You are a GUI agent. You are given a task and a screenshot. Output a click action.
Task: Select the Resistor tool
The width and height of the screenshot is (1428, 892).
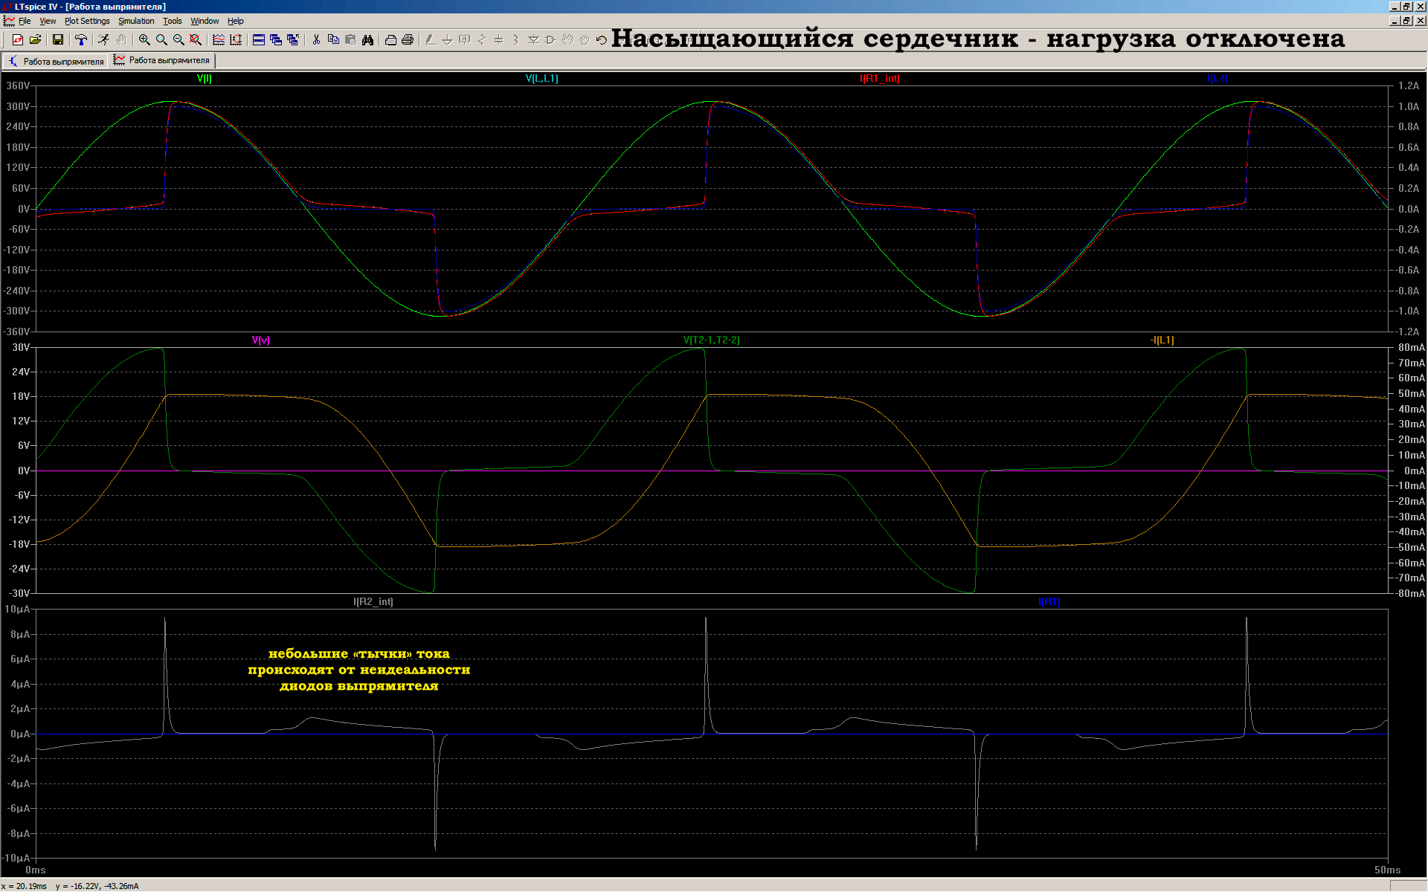482,40
